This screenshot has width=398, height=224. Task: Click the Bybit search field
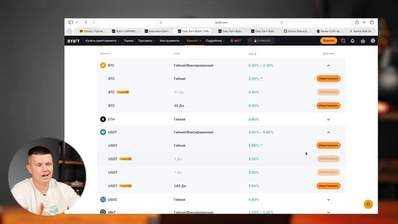pos(261,40)
